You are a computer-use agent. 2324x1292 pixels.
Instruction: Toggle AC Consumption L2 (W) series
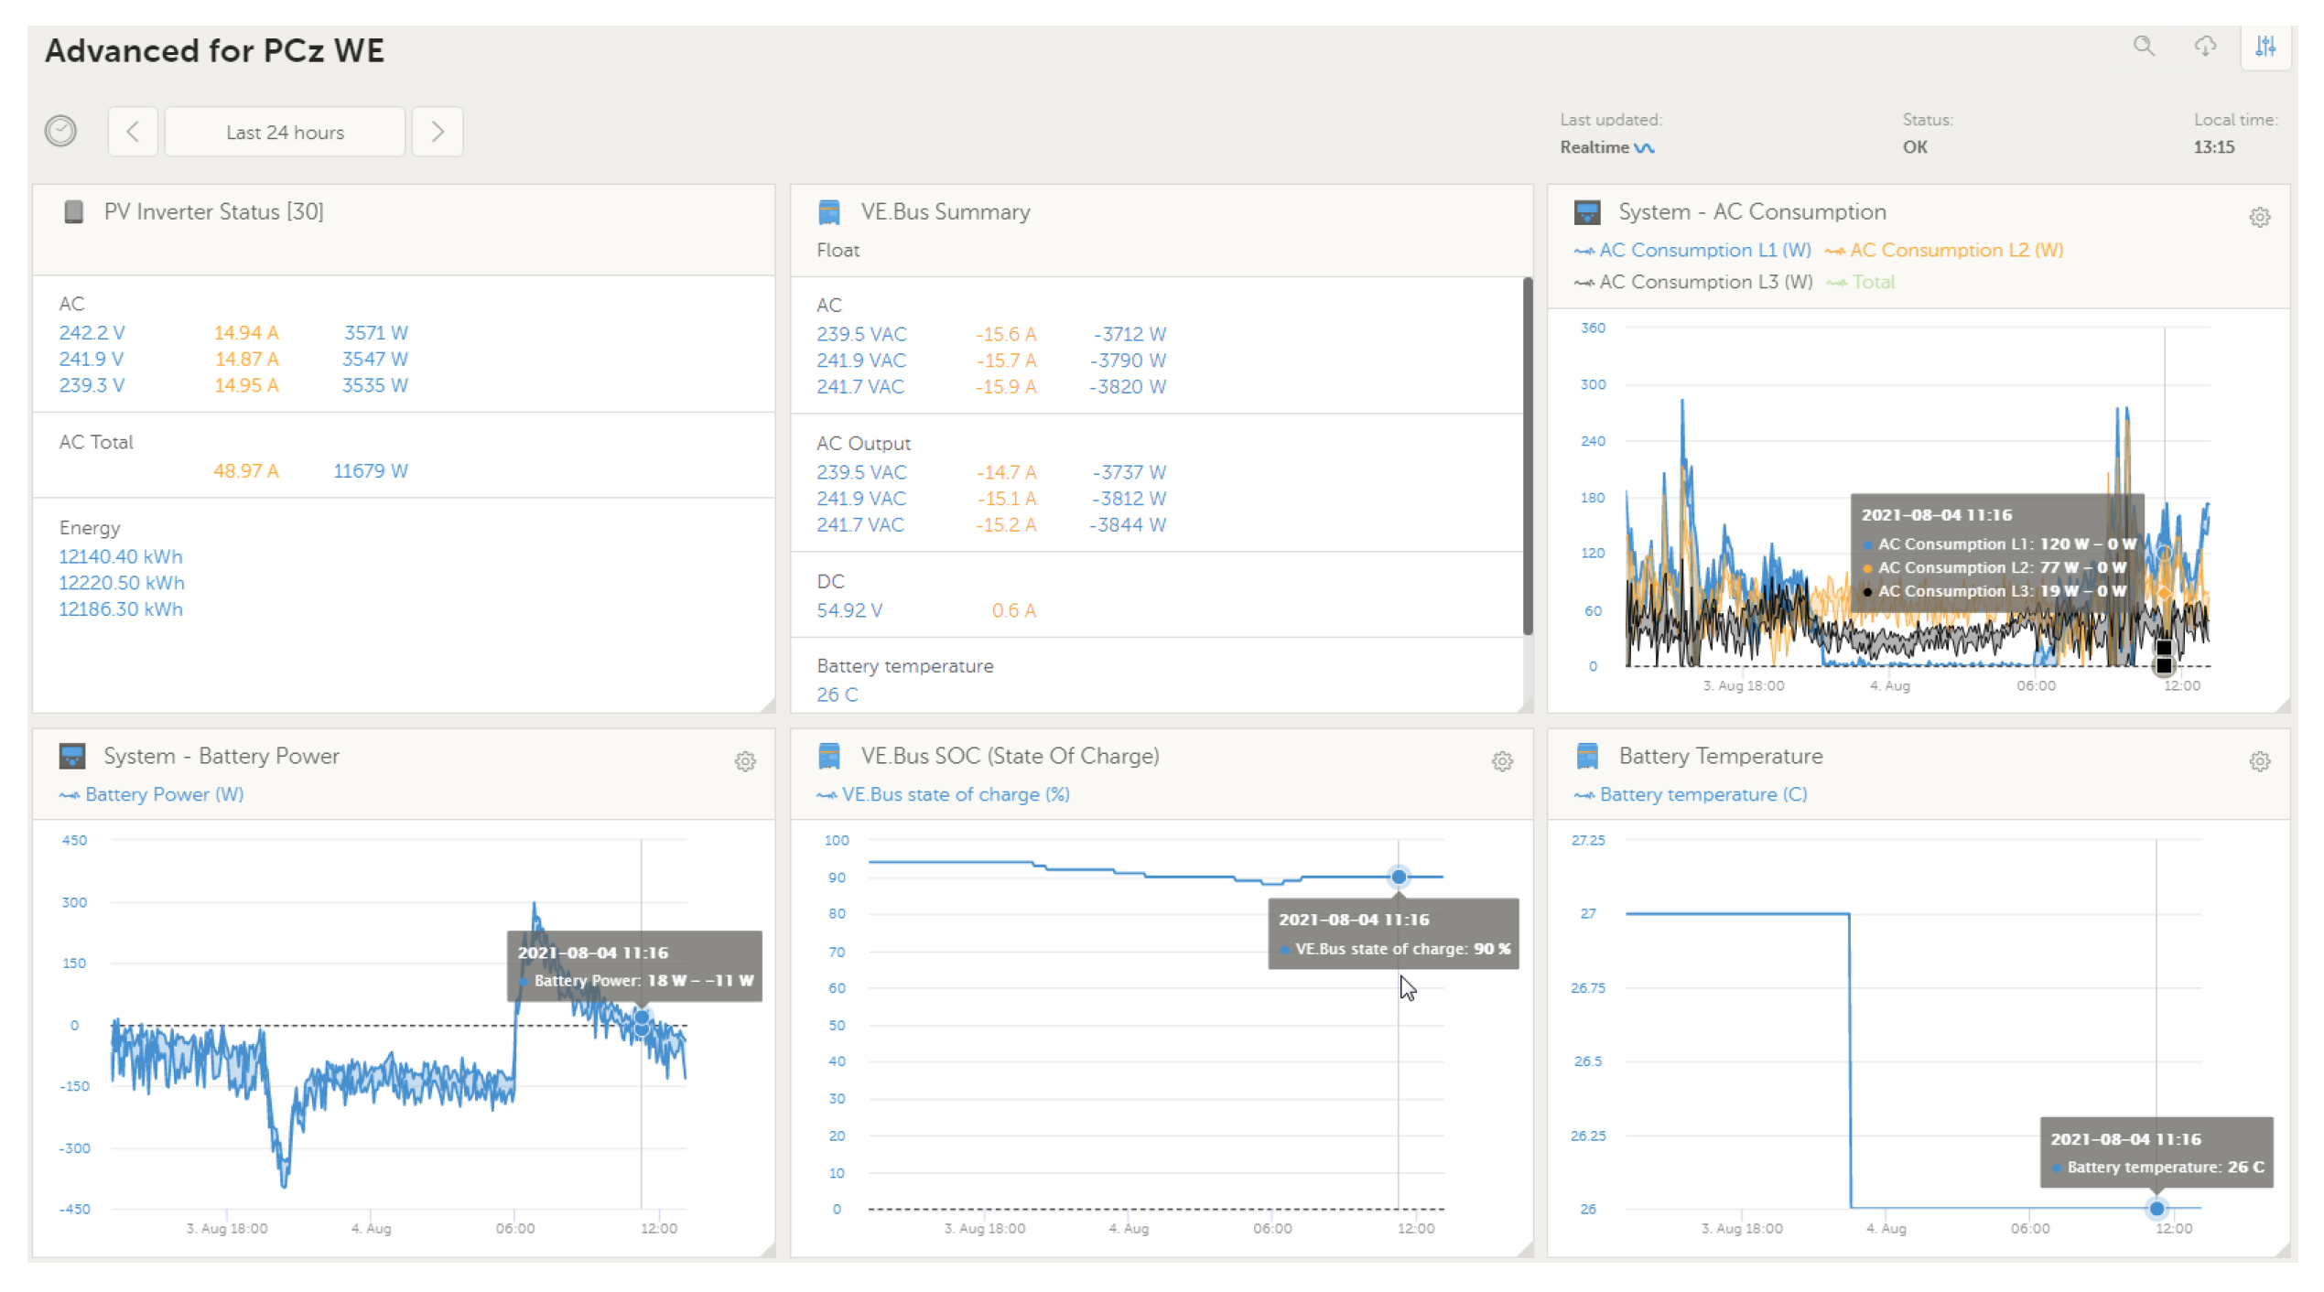click(x=1955, y=251)
